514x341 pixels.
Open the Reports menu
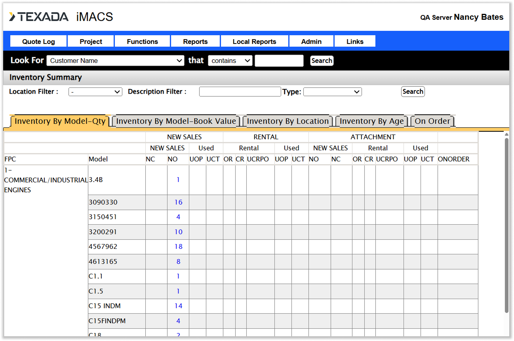(x=195, y=42)
